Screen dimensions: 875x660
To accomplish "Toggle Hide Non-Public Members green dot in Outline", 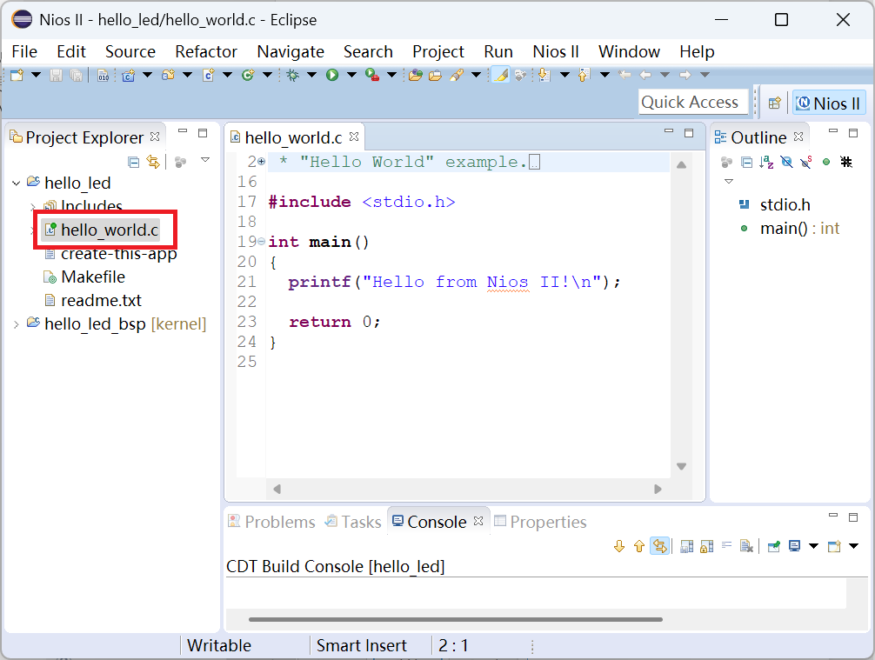I will pyautogui.click(x=826, y=162).
